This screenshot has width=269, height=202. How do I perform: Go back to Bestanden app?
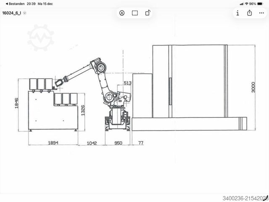15,4
